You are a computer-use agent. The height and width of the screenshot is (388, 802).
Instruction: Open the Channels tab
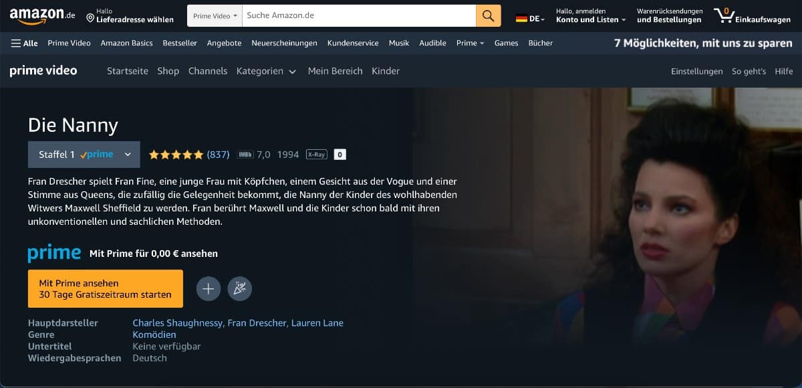point(208,71)
